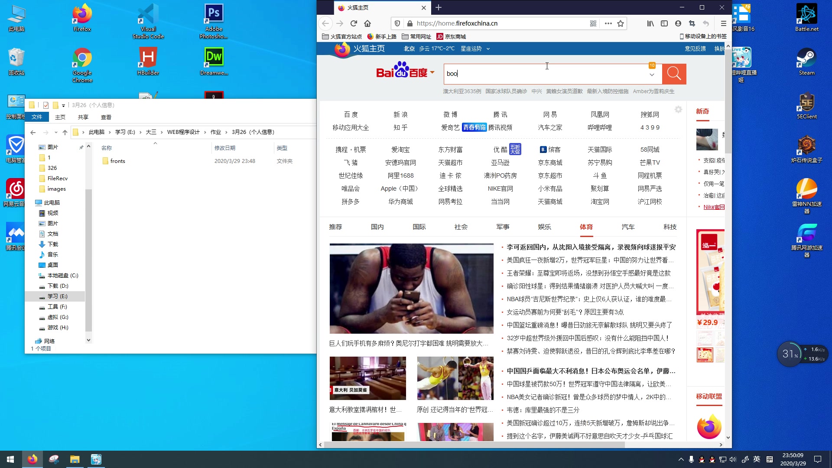Bookmark this page with the star icon

(621, 23)
